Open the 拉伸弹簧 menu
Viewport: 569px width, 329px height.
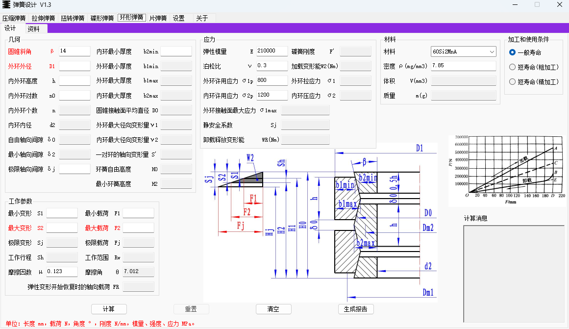click(44, 17)
